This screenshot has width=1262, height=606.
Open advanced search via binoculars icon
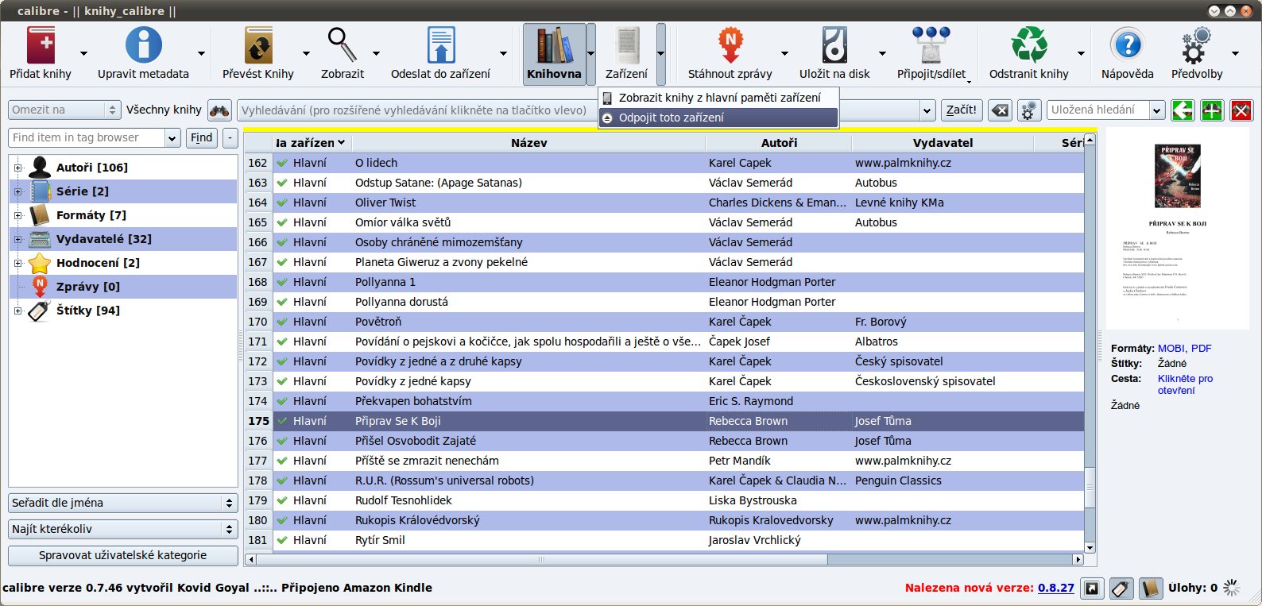[219, 110]
